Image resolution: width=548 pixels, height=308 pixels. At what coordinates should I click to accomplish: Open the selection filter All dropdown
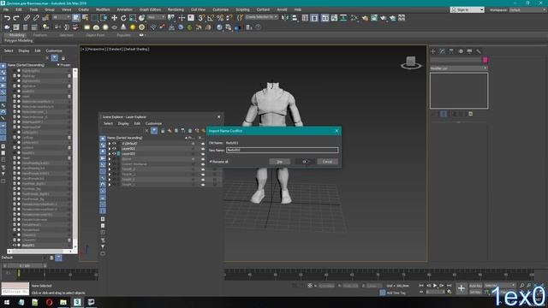tap(62, 17)
